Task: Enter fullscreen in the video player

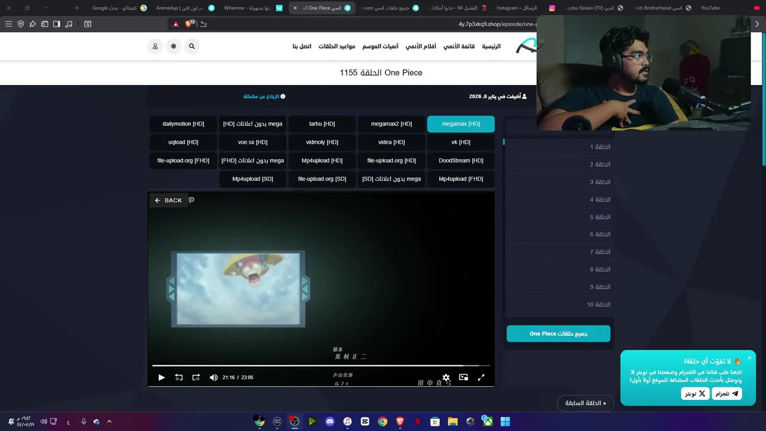Action: click(481, 377)
